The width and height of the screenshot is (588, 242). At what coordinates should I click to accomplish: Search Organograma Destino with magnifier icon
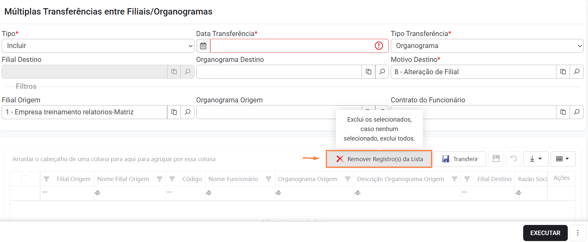coord(382,72)
